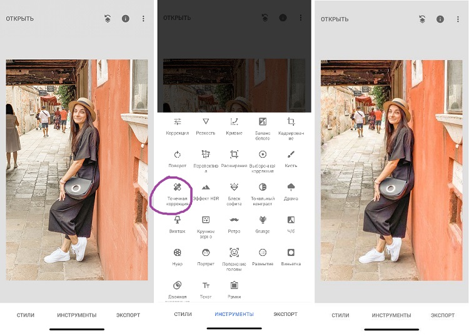This screenshot has width=469, height=336.
Task: Go to ЭКСПОРТ tab on left screen
Action: 128,315
